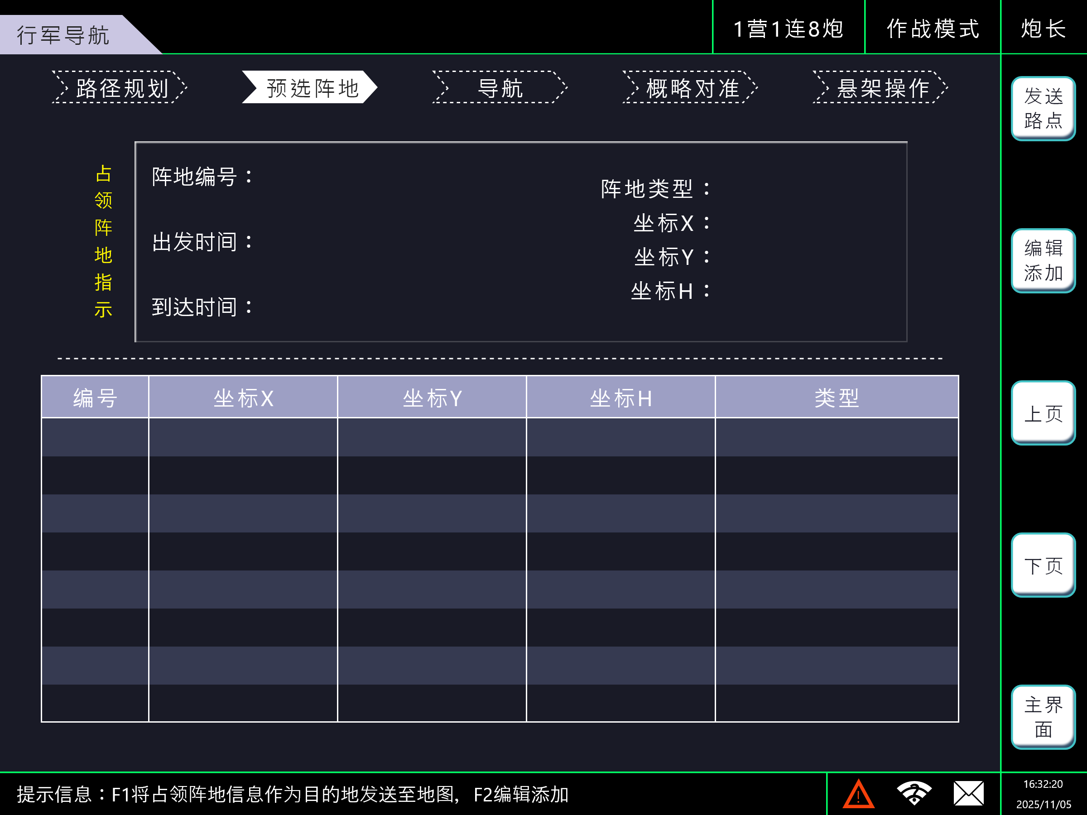Click the 行军导航 title tab
Image resolution: width=1087 pixels, height=815 pixels.
[x=64, y=35]
